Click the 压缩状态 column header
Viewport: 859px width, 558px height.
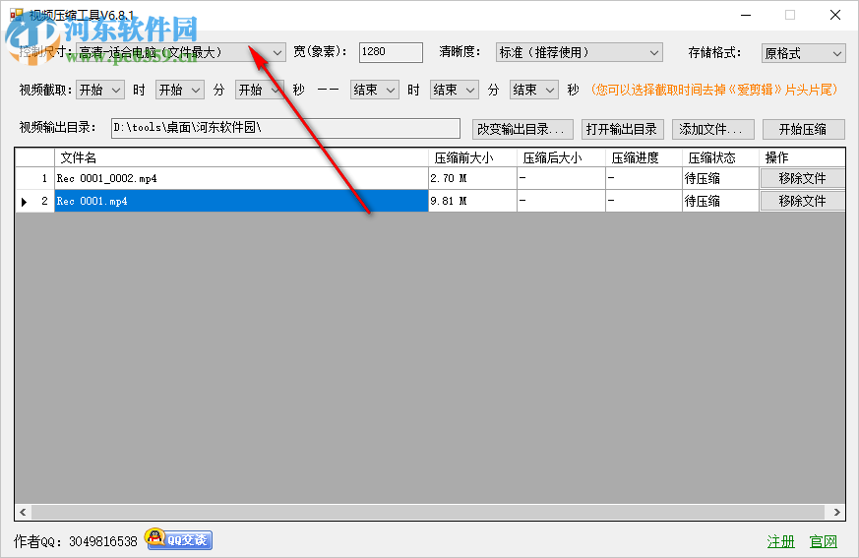tap(720, 157)
